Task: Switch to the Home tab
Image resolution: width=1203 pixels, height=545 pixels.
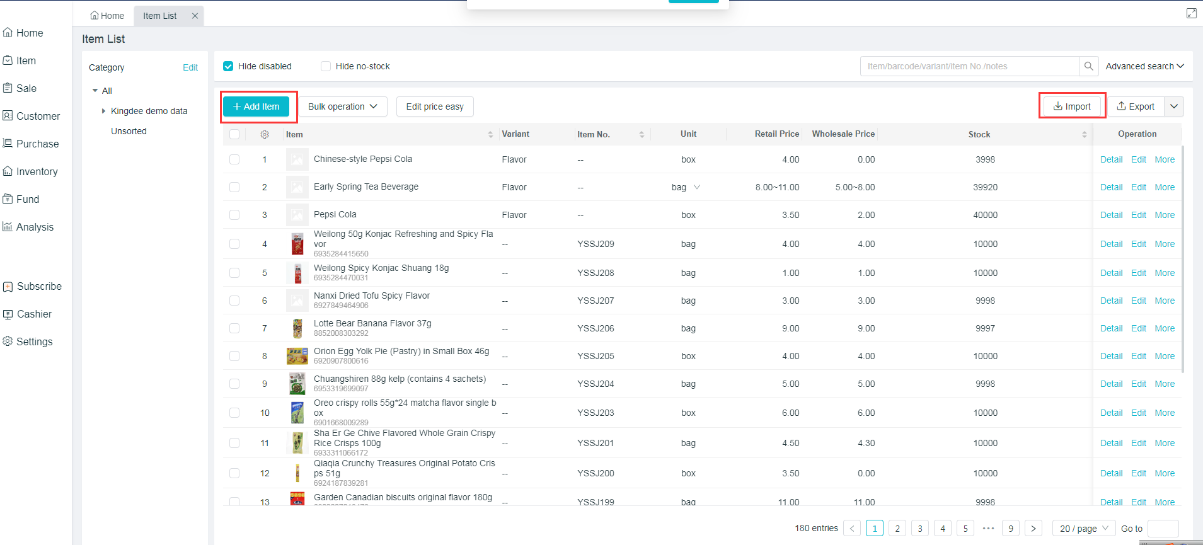Action: pyautogui.click(x=107, y=16)
